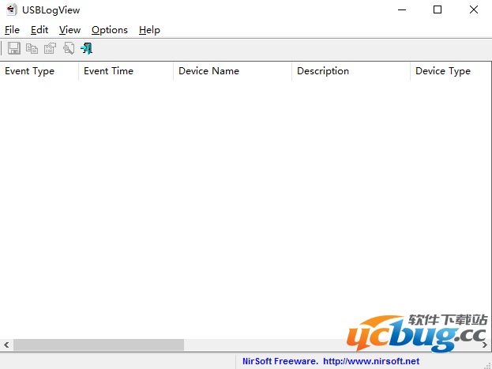This screenshot has width=492, height=369.
Task: Expand the View menu
Action: pos(69,30)
